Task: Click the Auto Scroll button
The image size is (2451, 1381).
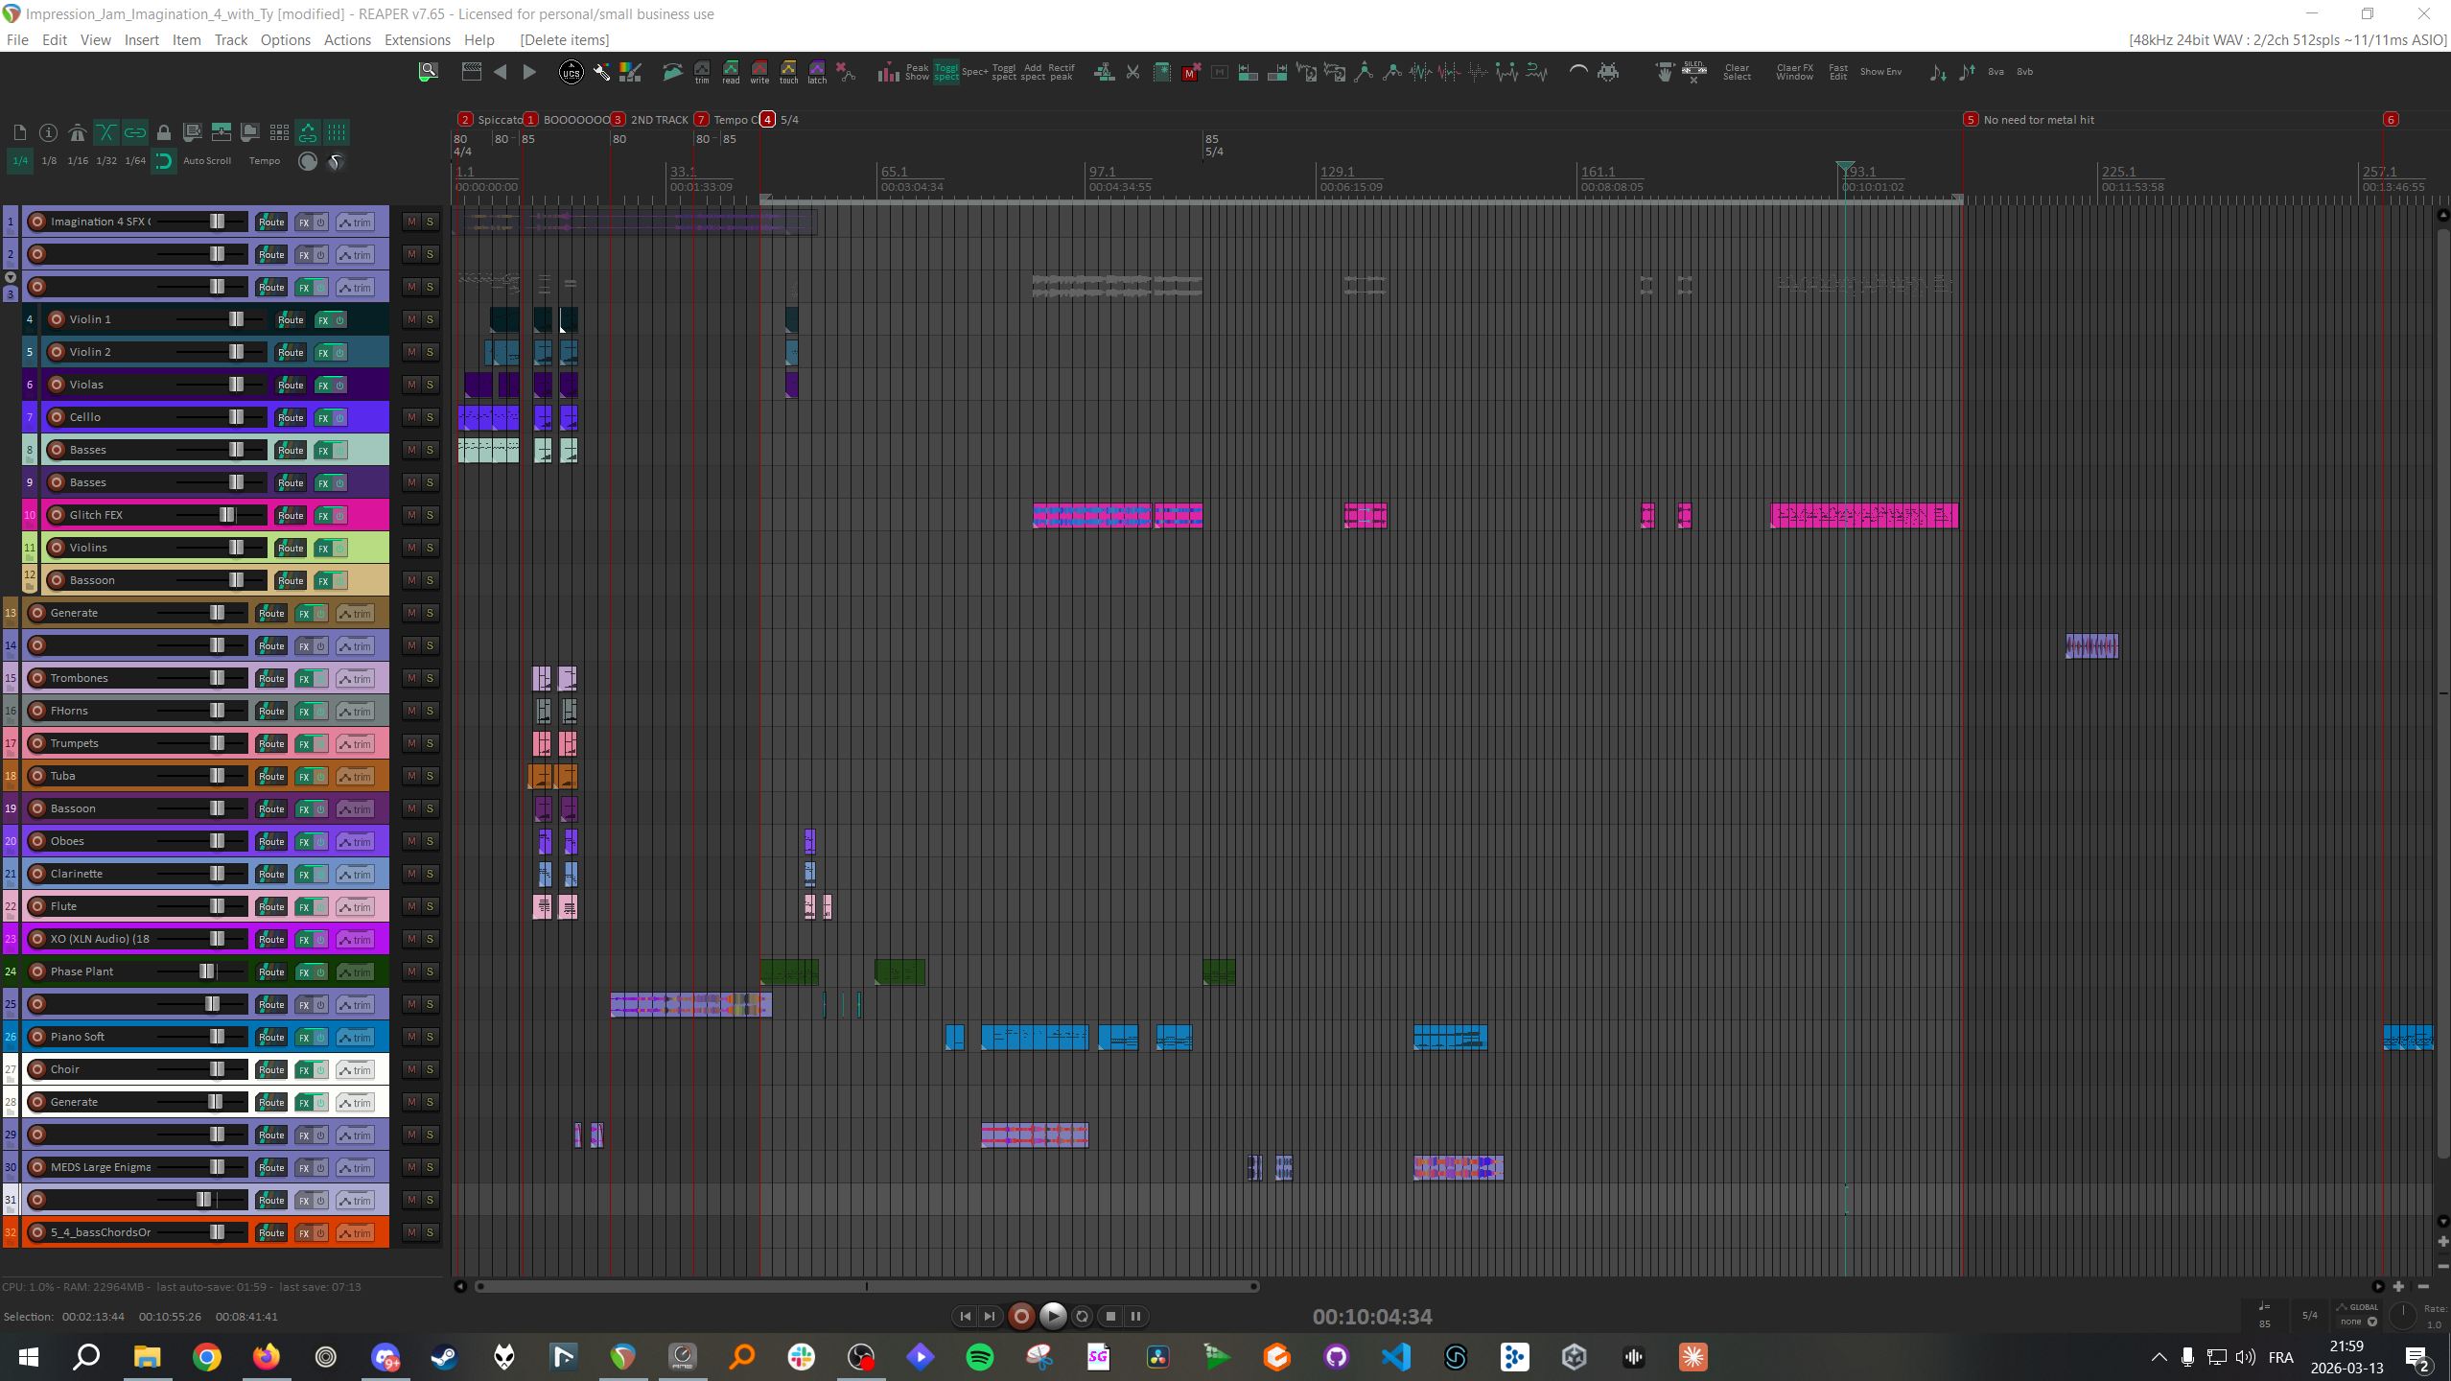Action: [x=206, y=160]
